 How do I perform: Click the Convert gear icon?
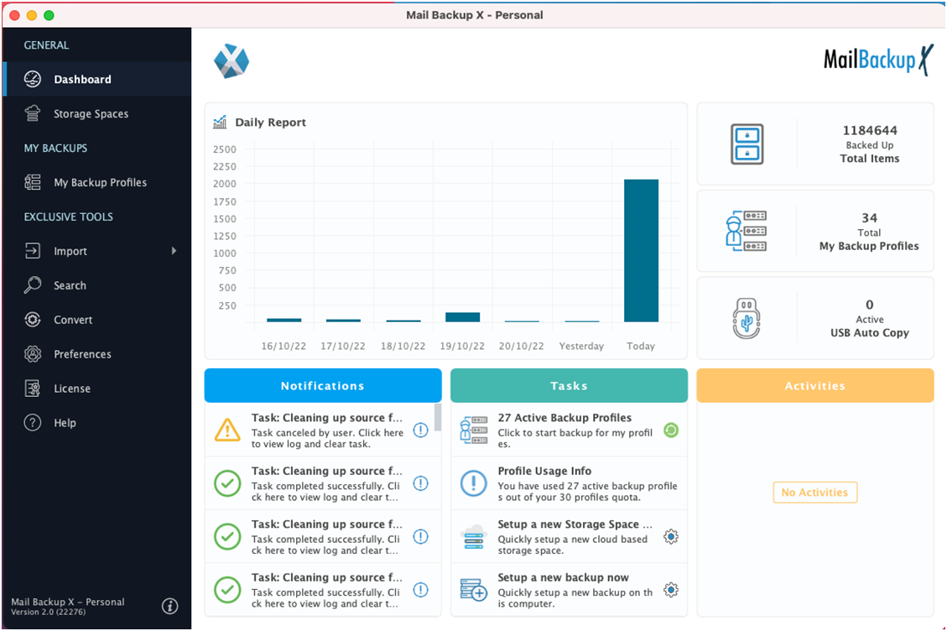pos(33,319)
